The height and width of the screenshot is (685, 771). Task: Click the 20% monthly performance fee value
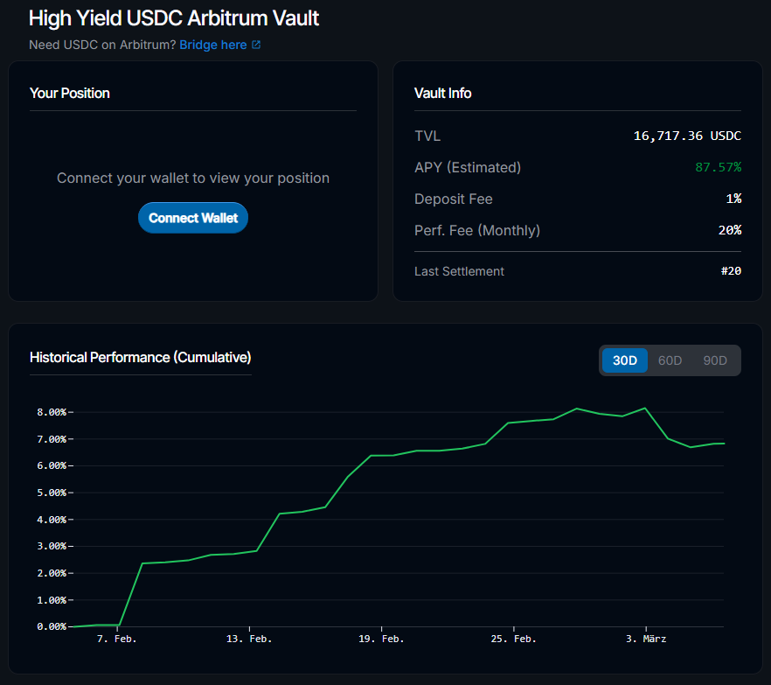[730, 230]
